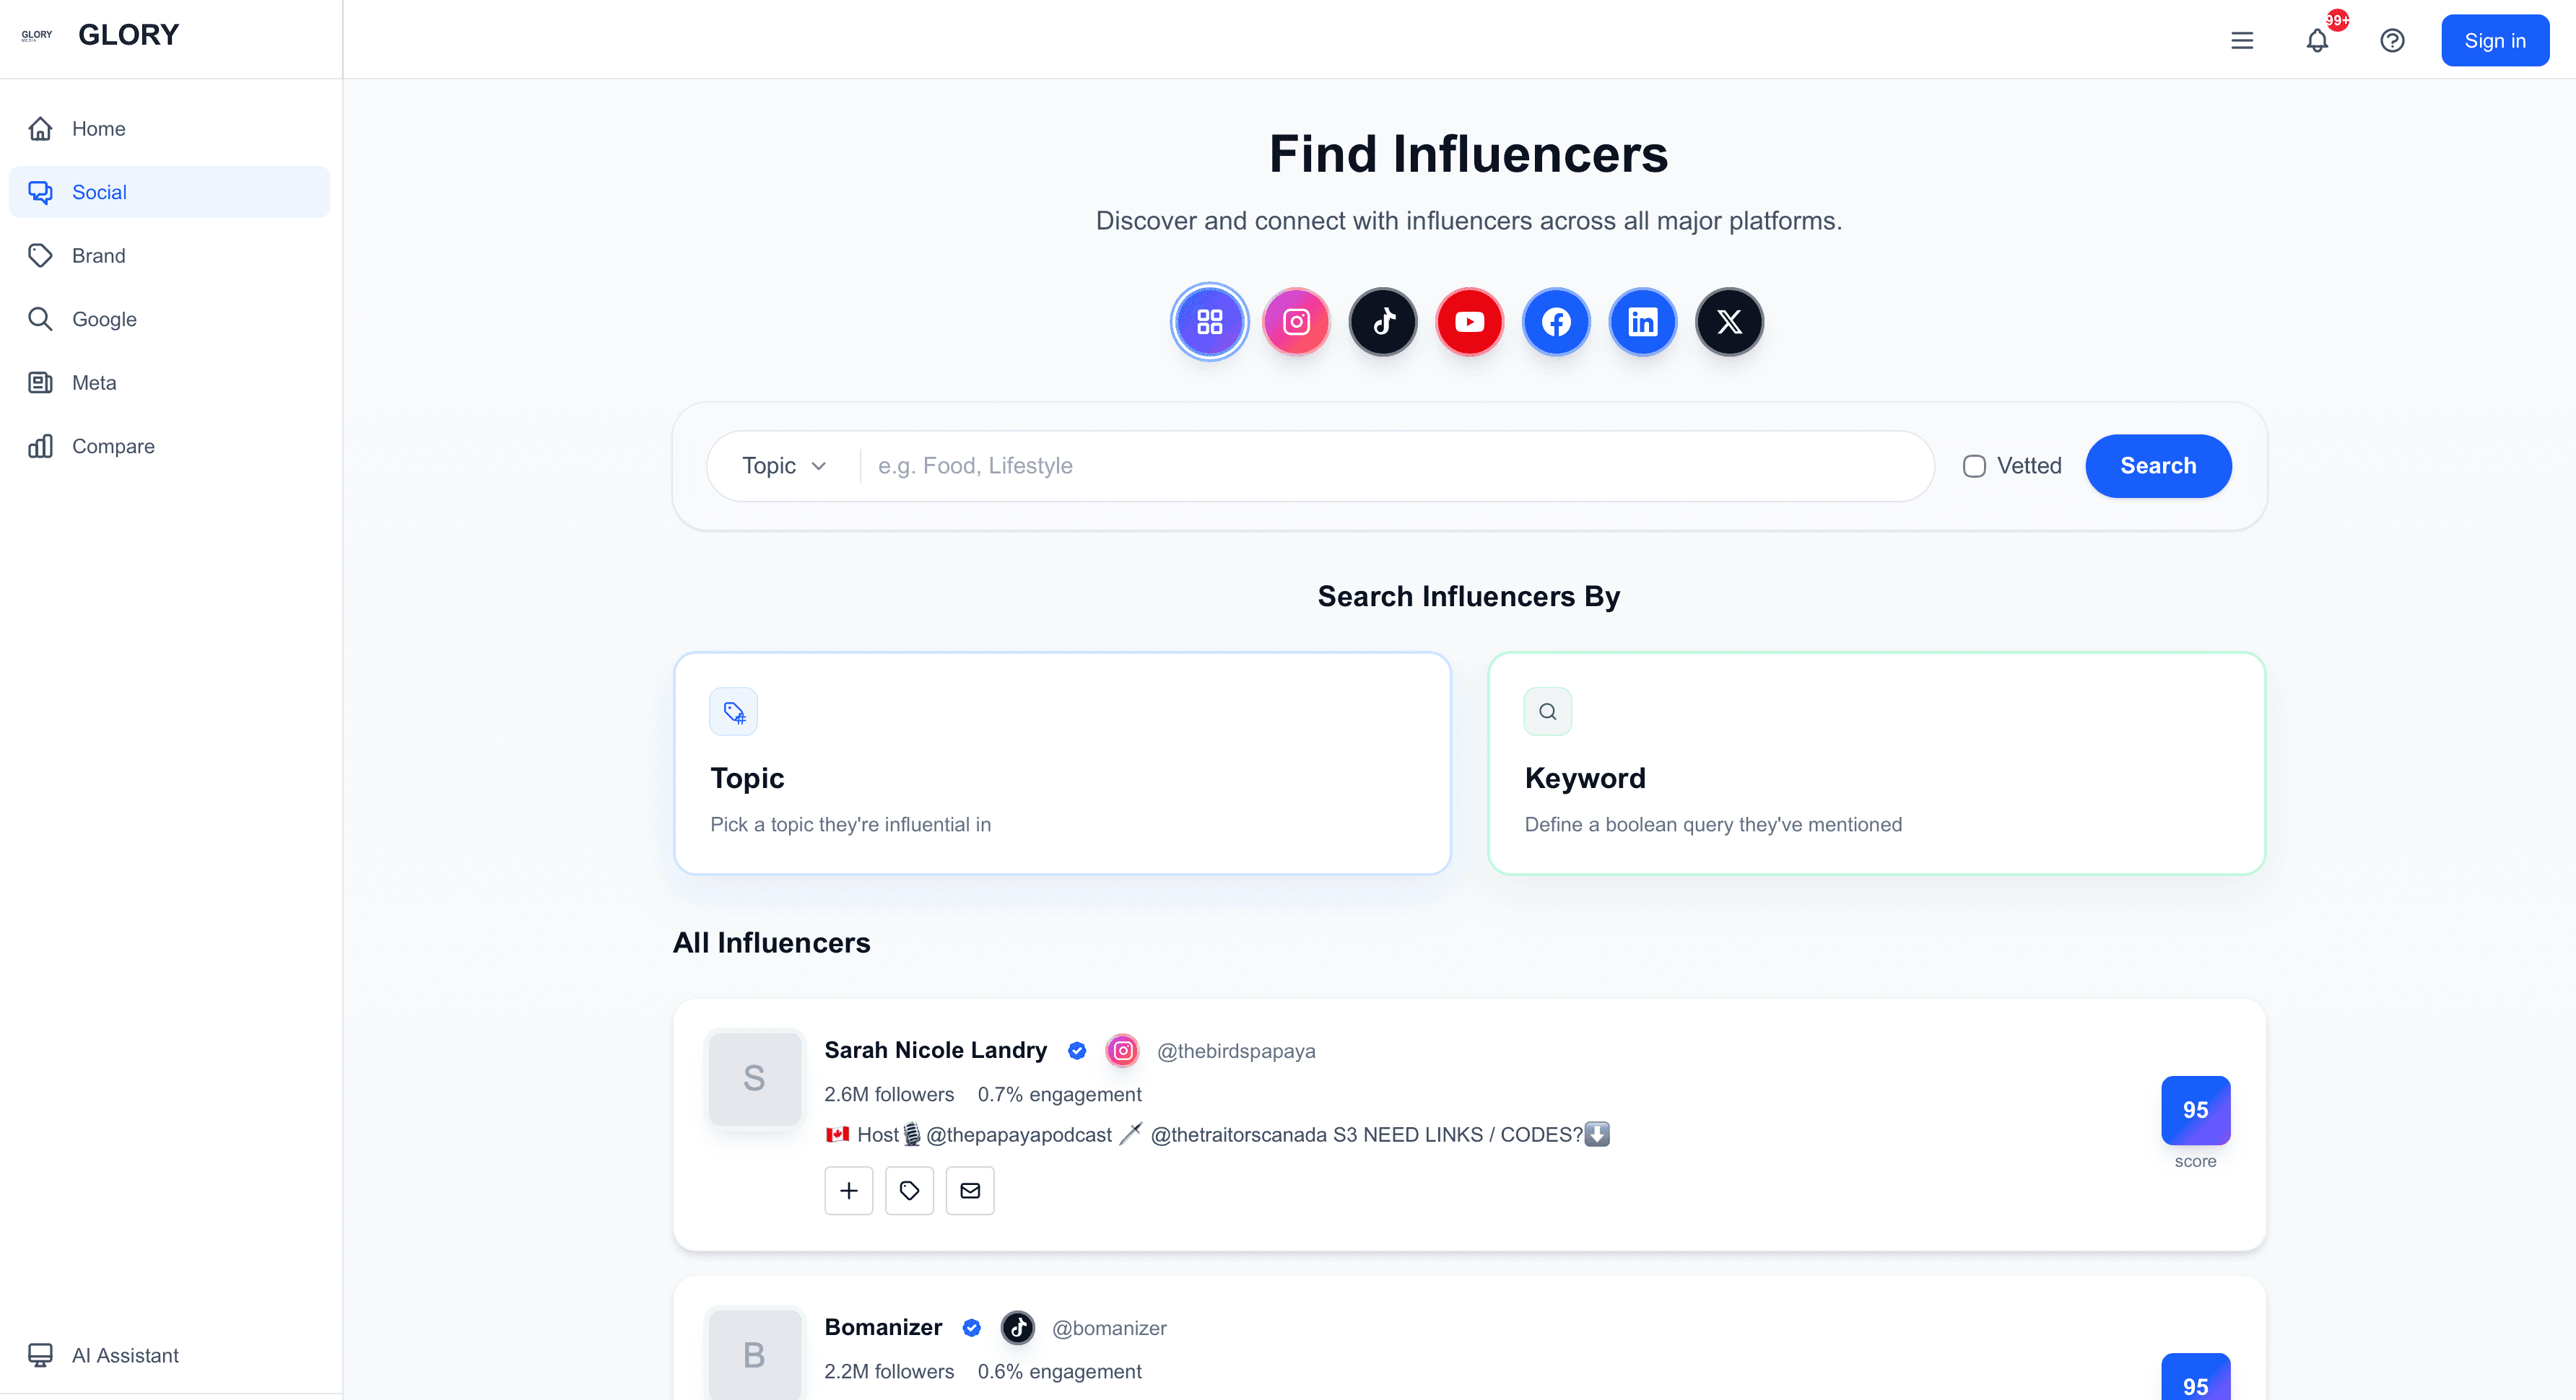The height and width of the screenshot is (1400, 2576).
Task: Expand the Topic search type dropdown
Action: (x=784, y=467)
